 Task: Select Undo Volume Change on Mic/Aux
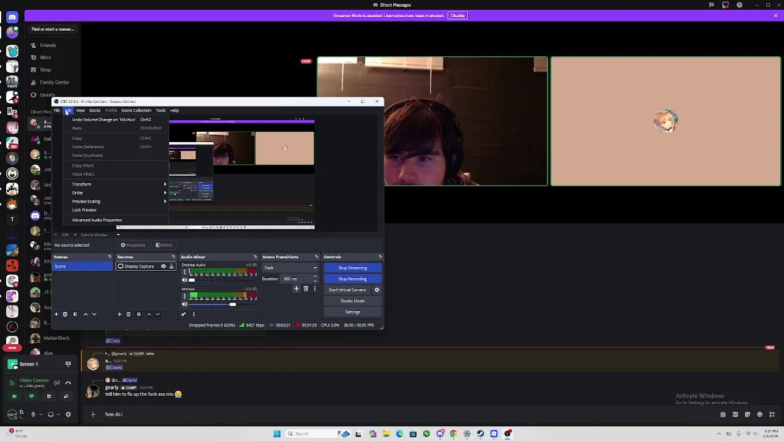pyautogui.click(x=116, y=119)
